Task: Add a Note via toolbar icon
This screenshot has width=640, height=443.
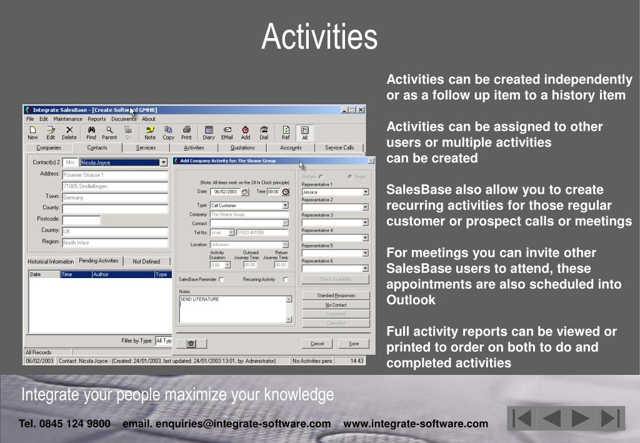Action: point(150,132)
